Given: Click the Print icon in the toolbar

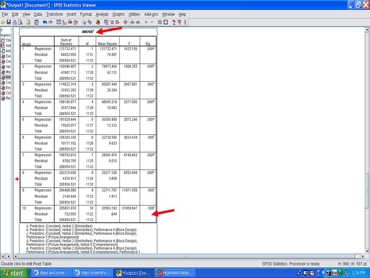Looking at the screenshot, I should 15,22.
